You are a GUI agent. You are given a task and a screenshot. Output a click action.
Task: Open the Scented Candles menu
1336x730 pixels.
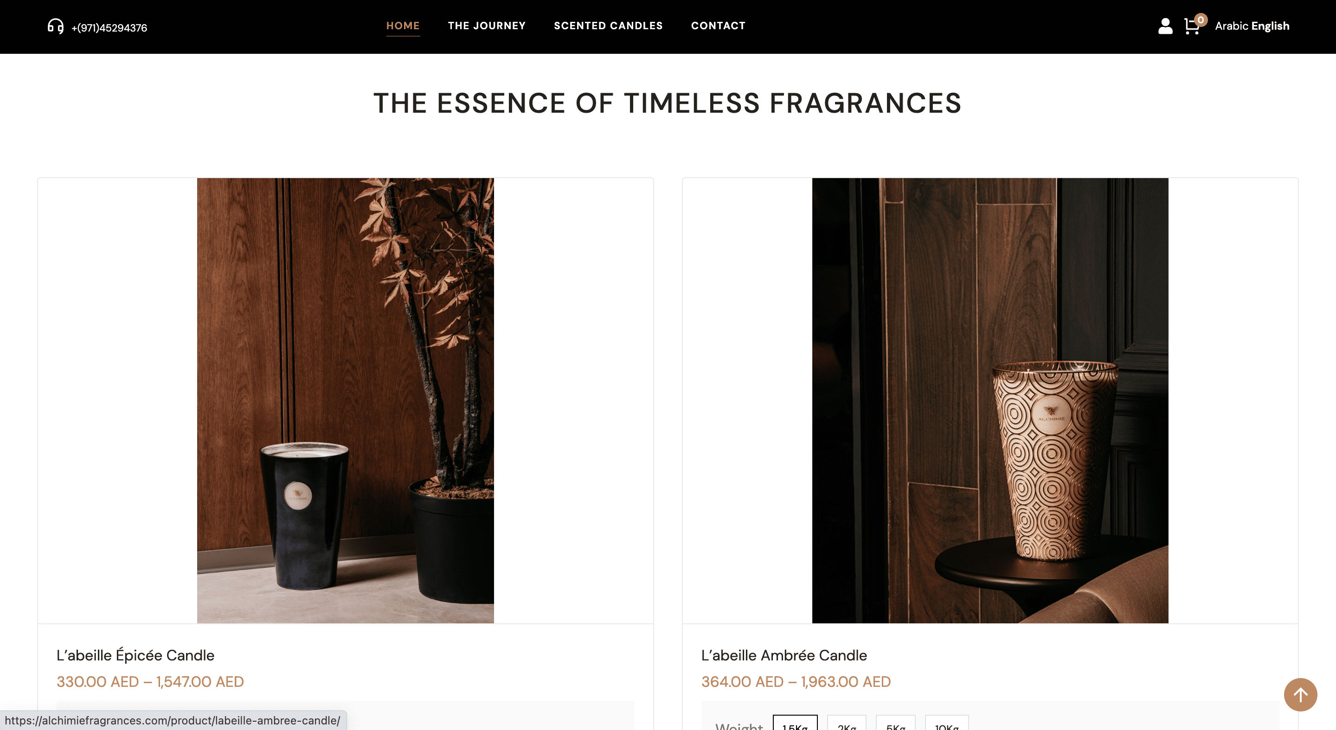point(608,26)
